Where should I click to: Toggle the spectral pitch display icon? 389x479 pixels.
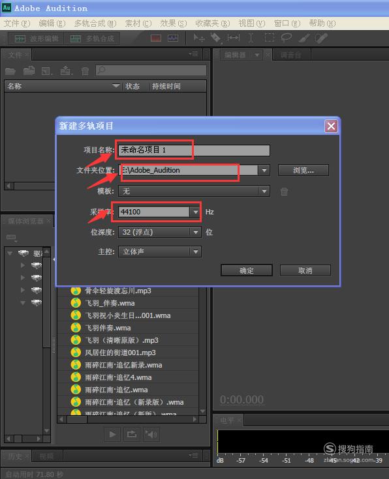pyautogui.click(x=173, y=38)
